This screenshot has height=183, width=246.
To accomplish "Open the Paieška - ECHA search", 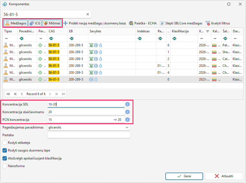I will pos(143,23).
